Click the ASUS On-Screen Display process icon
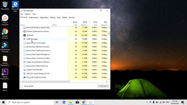 (25, 73)
